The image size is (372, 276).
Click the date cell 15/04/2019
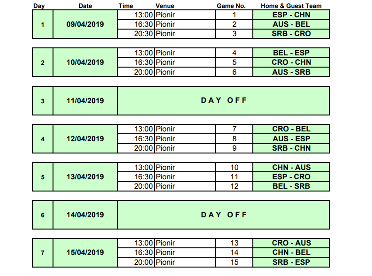pyautogui.click(x=85, y=253)
